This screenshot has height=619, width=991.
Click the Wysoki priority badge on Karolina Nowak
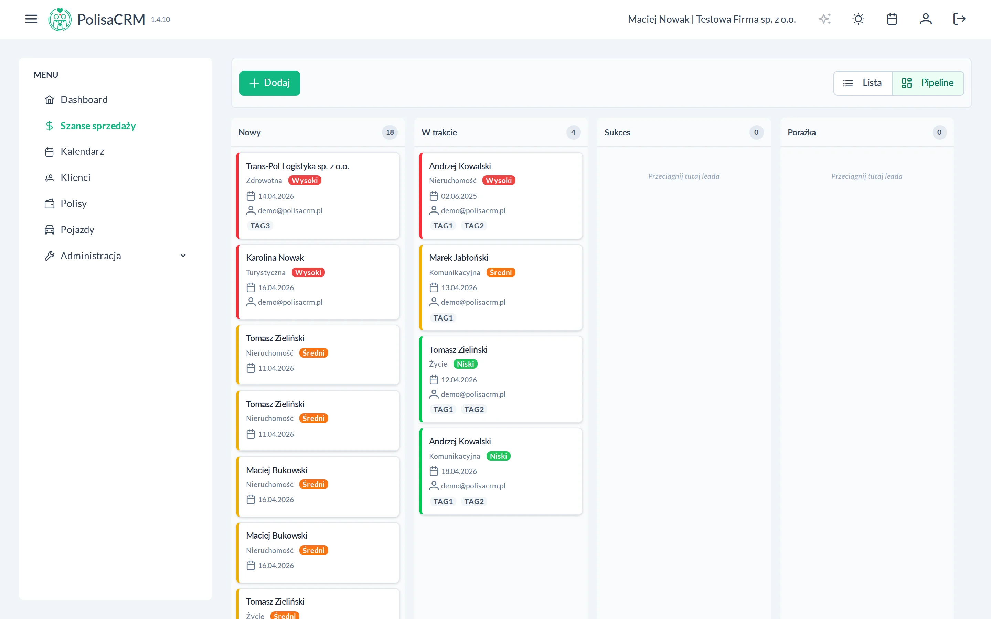(308, 272)
